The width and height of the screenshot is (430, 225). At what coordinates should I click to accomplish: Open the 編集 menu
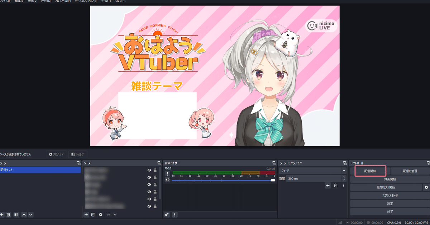coord(20,1)
